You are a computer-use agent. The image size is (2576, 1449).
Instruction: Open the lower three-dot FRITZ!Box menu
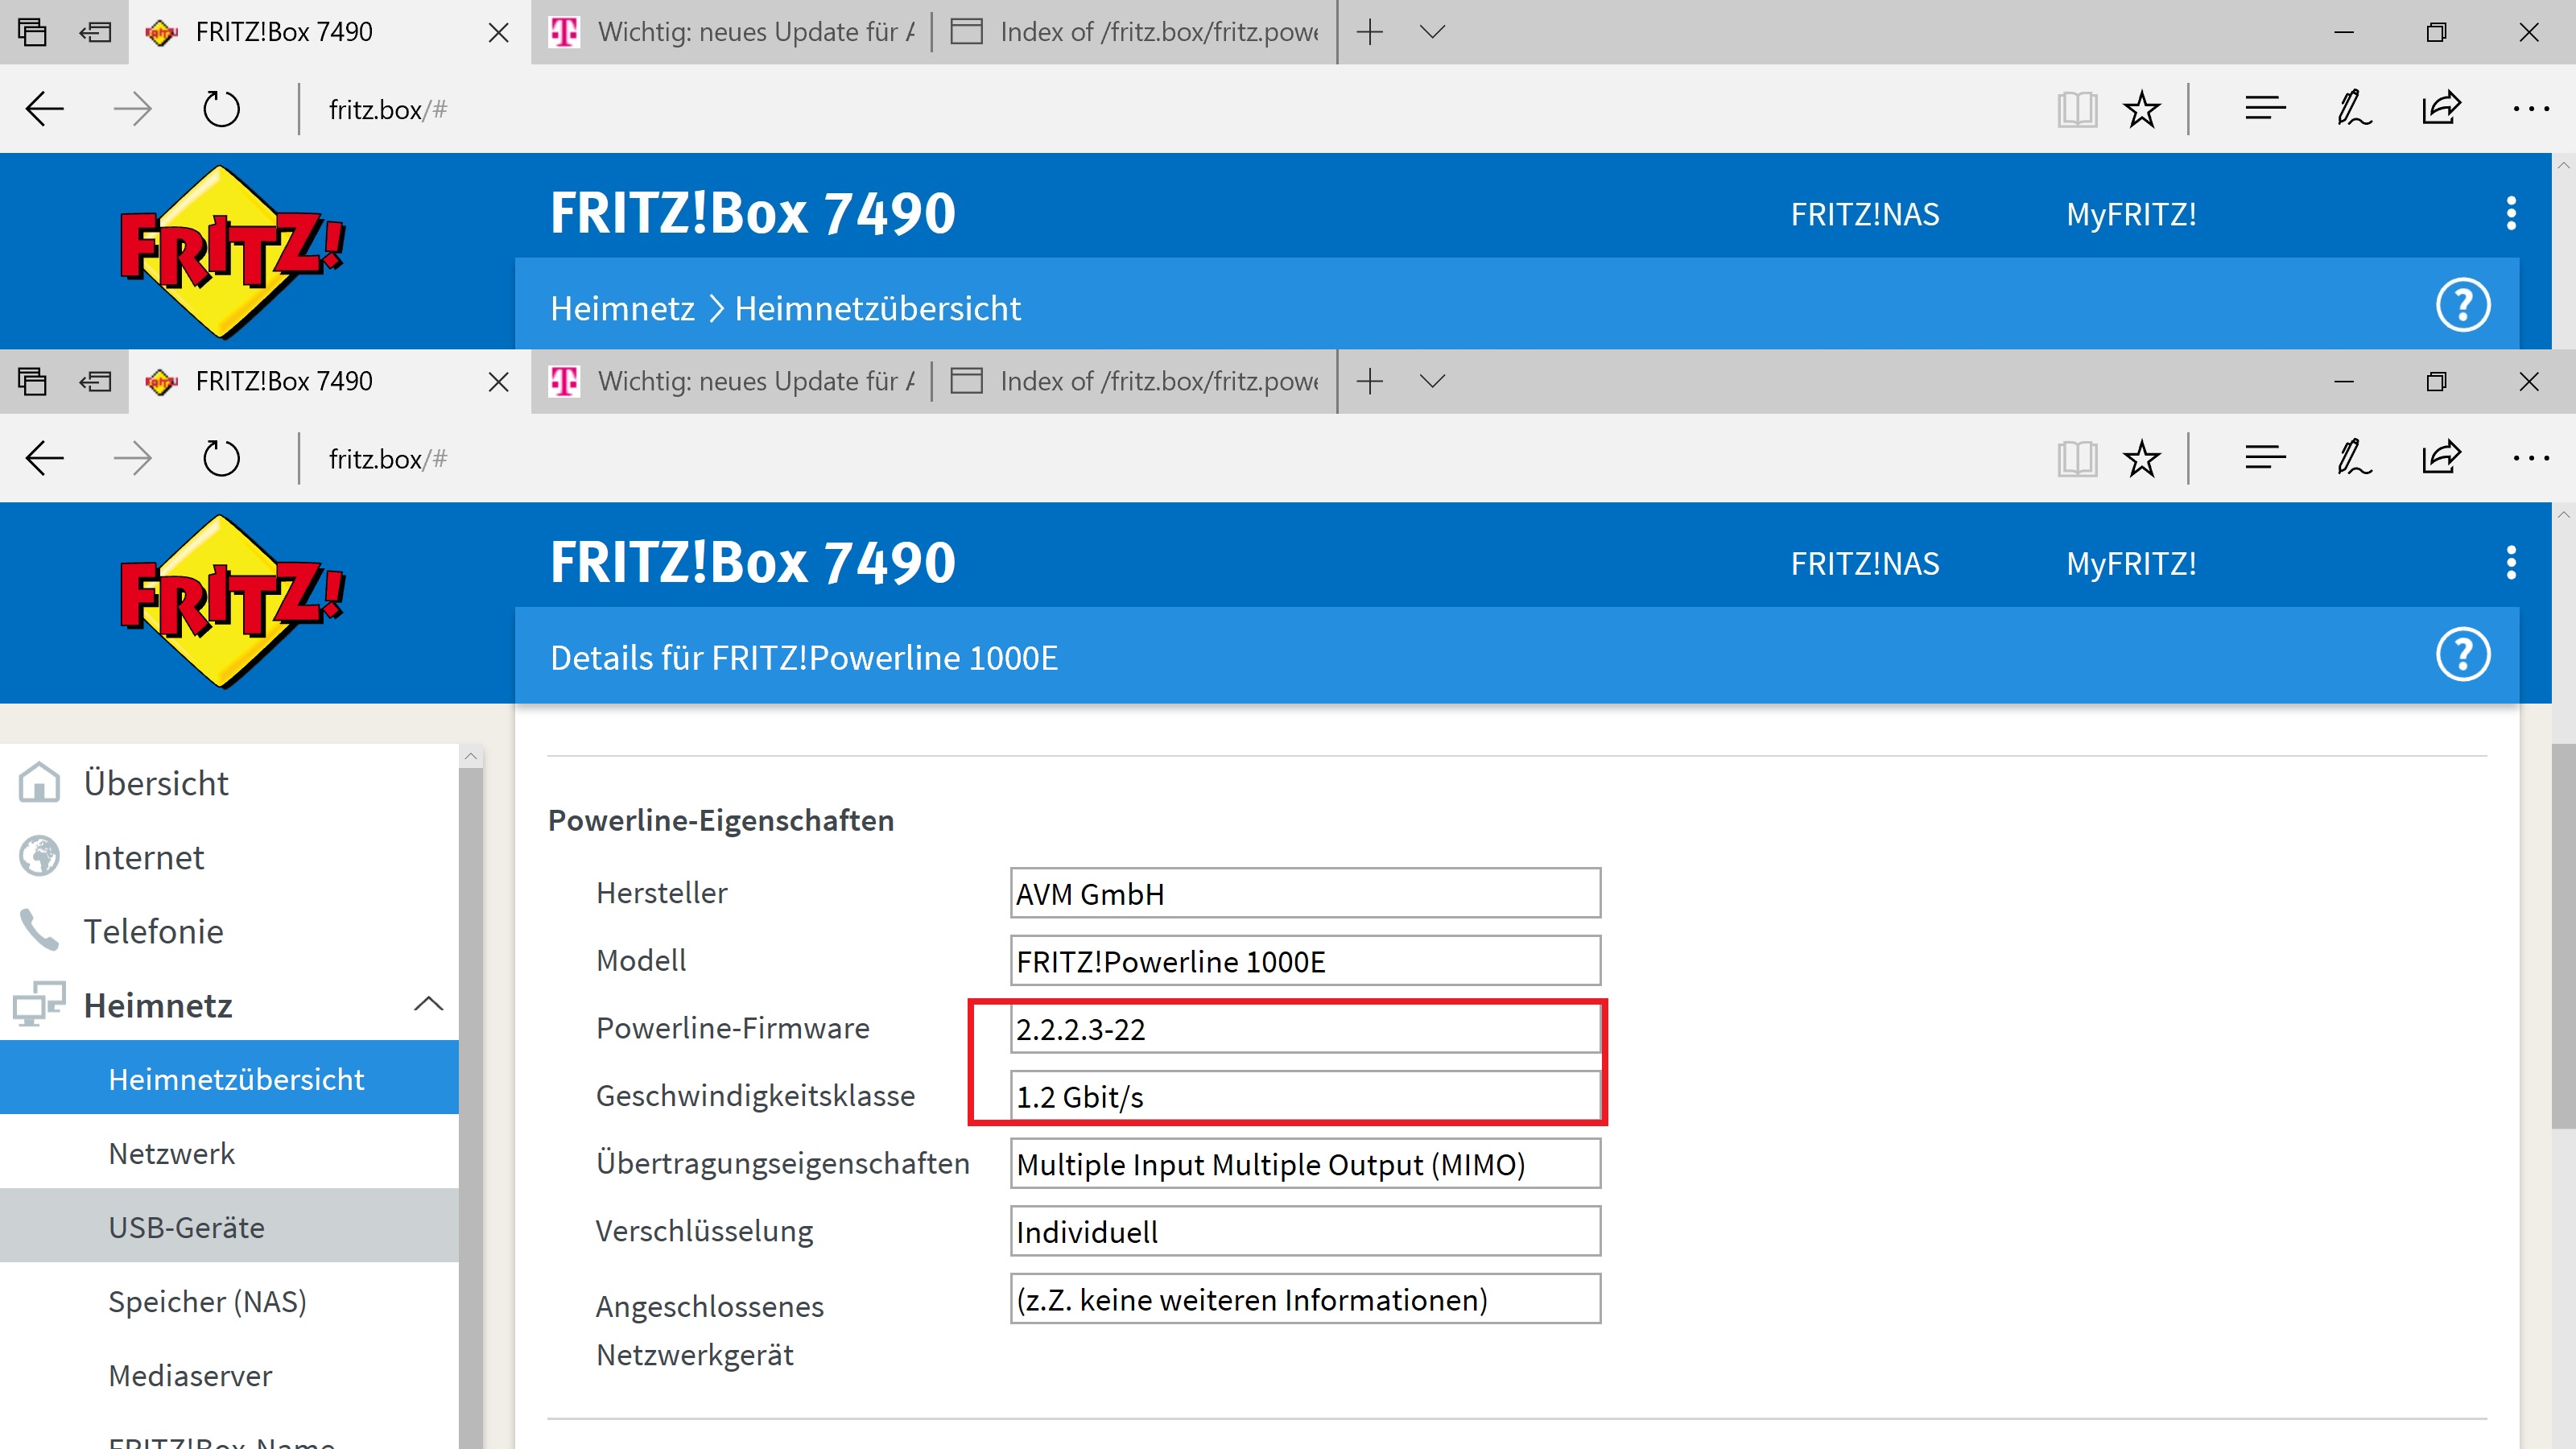2511,563
